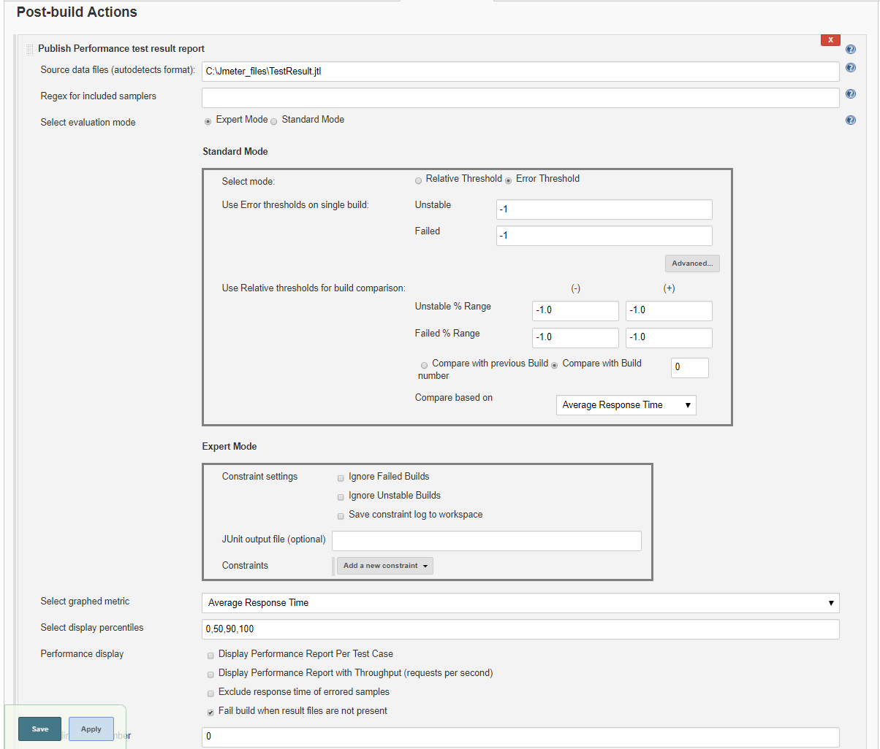Image resolution: width=880 pixels, height=749 pixels.
Task: Choose Error Threshold mode
Action: pyautogui.click(x=509, y=180)
